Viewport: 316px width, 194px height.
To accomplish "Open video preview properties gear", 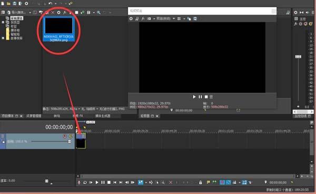I will tap(131, 19).
